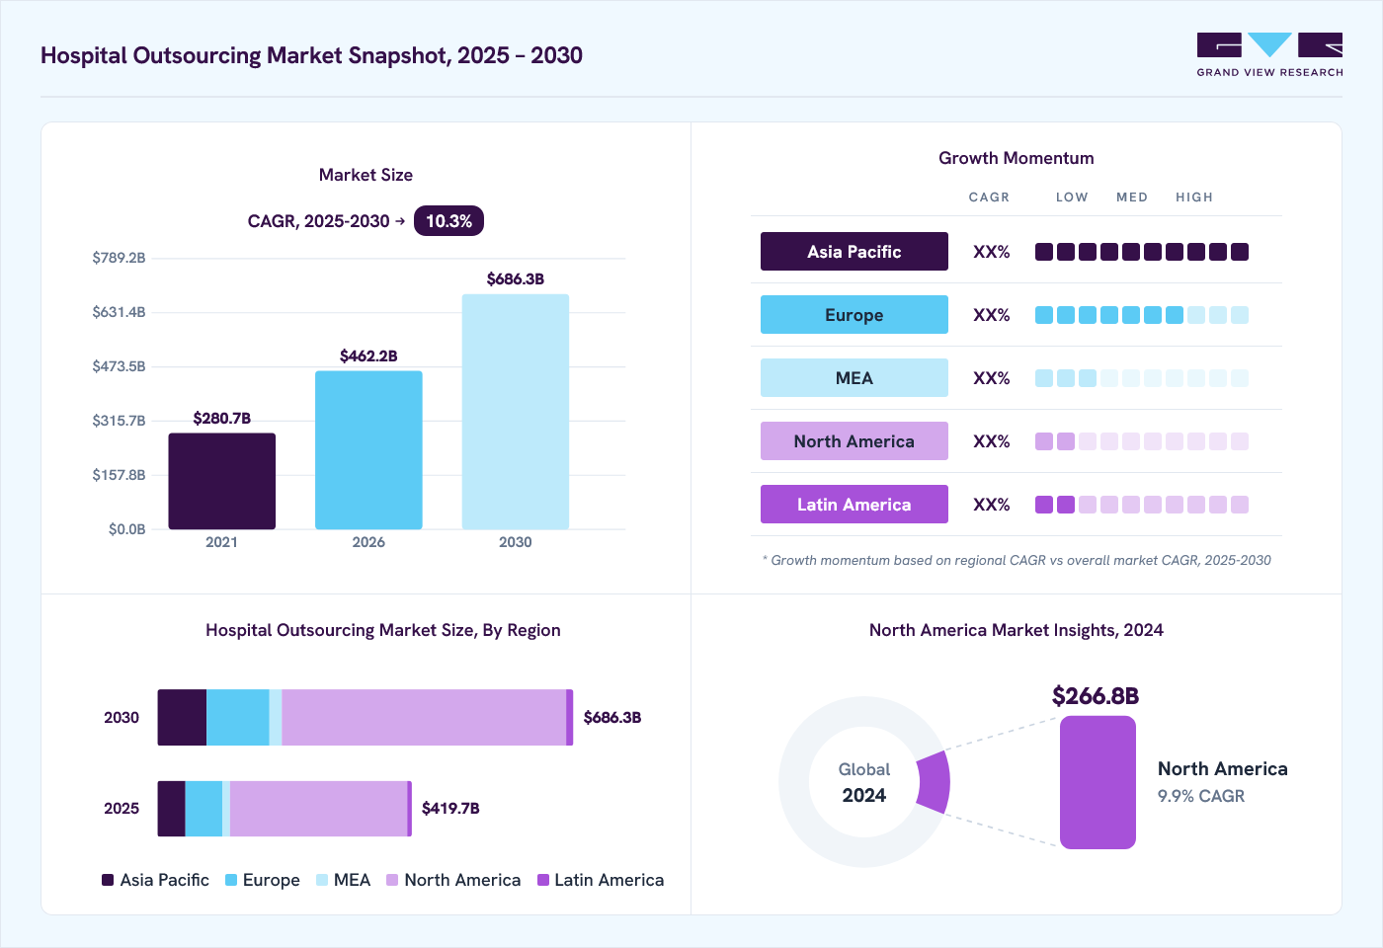
Task: Select Europe segment in 2030 stacked bar
Action: [238, 718]
